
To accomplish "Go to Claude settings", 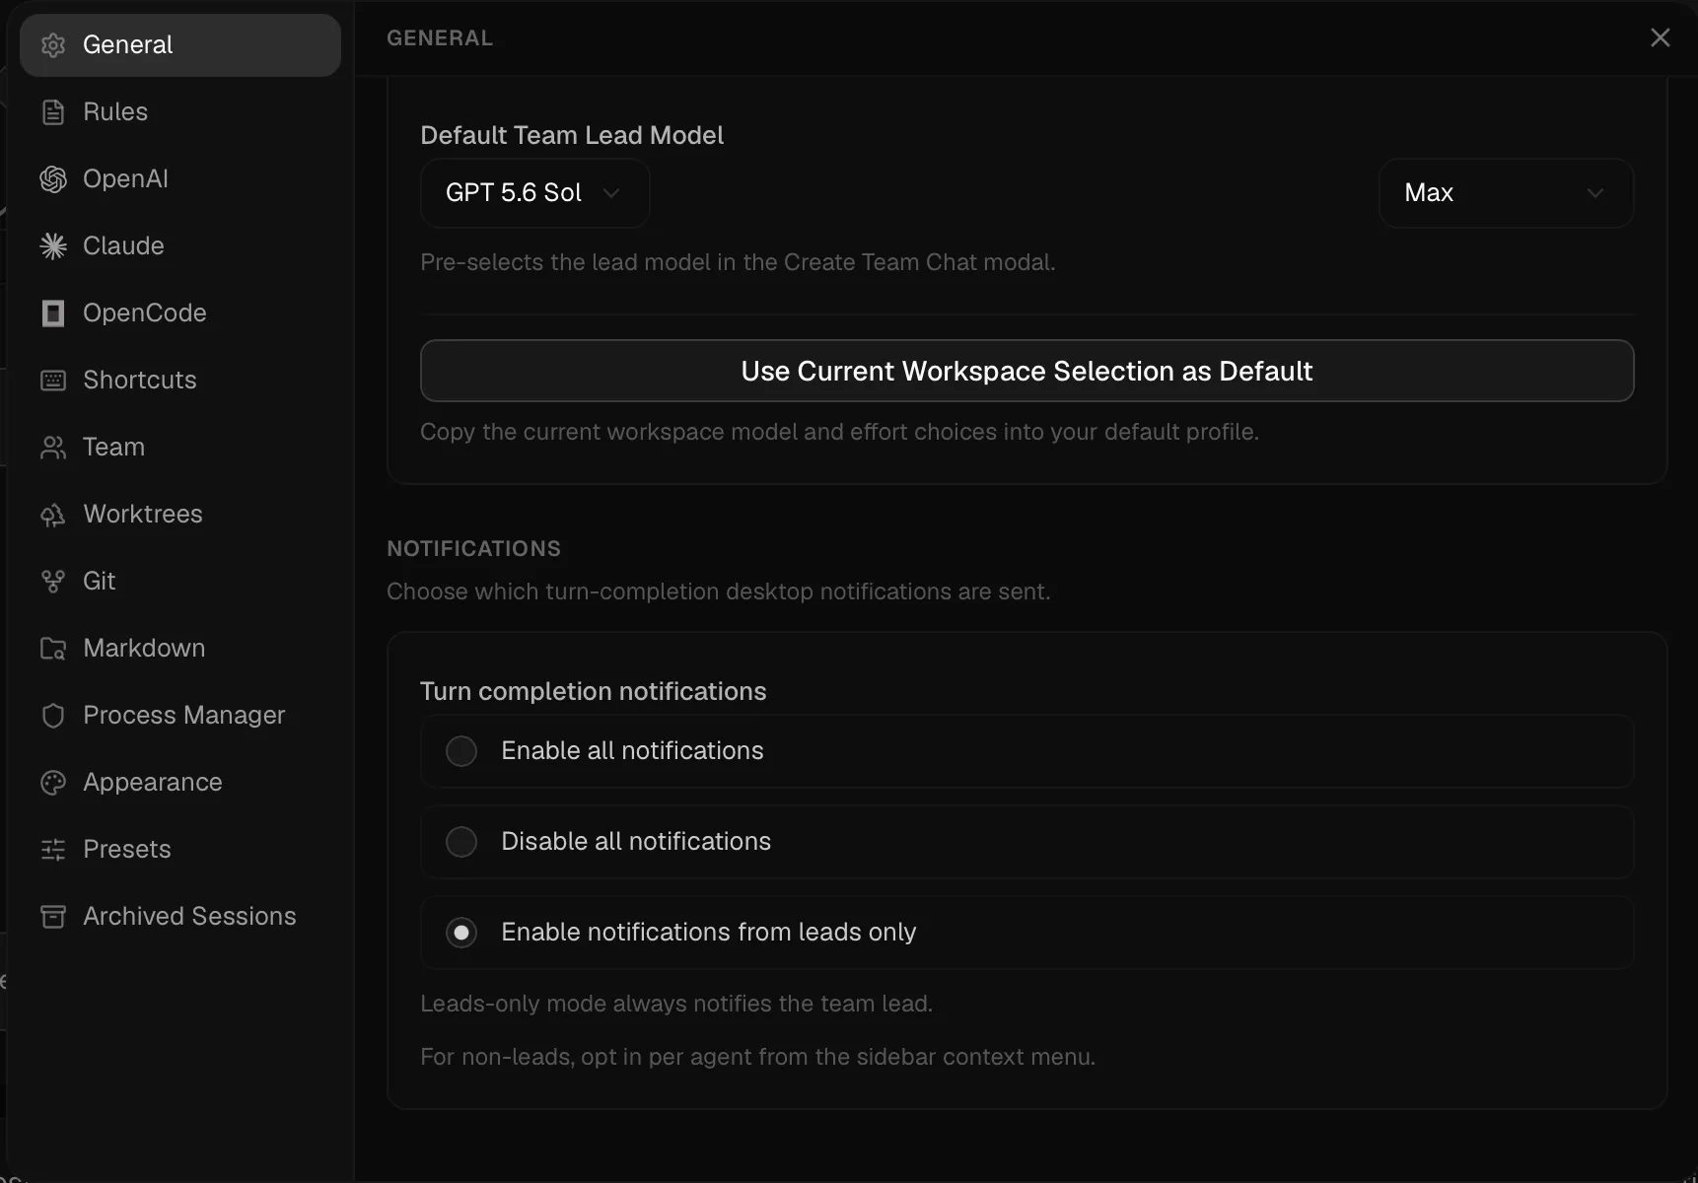I will point(180,246).
